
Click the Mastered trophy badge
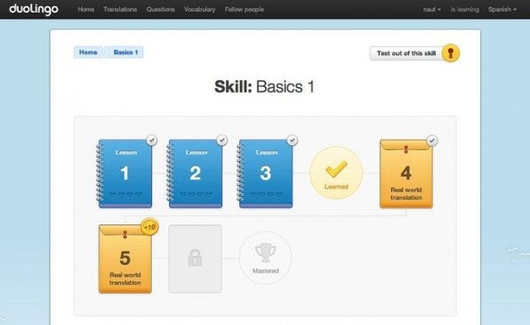[x=266, y=258]
